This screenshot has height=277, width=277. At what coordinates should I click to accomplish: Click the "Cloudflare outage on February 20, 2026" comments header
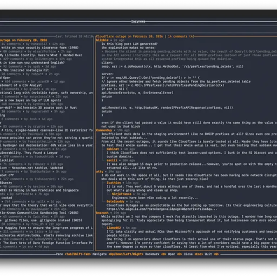click(x=145, y=36)
